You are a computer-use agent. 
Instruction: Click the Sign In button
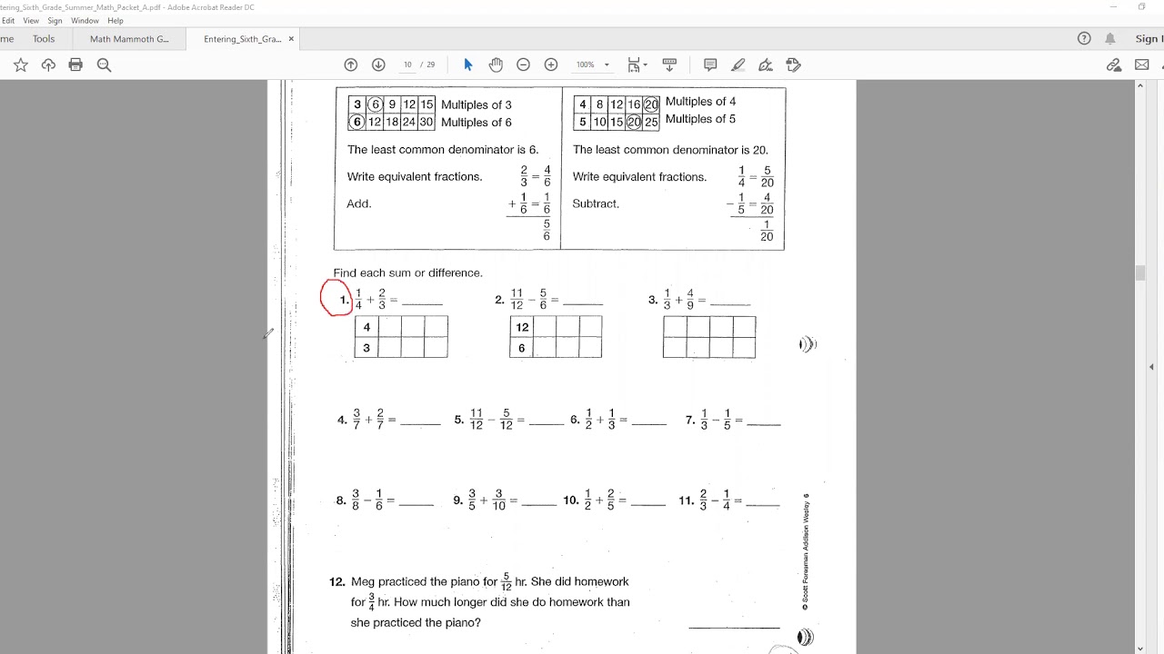click(1149, 38)
